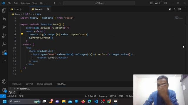This screenshot has width=188, height=105.
Task: Toggle the secondary side bar layout icon
Action: [161, 3]
